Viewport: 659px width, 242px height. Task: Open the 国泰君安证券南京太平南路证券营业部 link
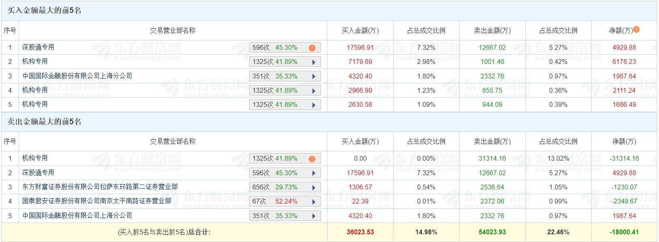[x=96, y=201]
